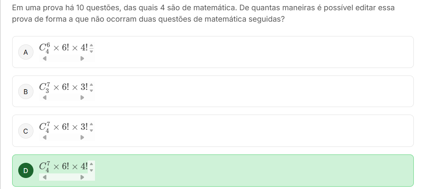Select answer option C circle
Viewport: 421px width, 189px height.
(26, 131)
